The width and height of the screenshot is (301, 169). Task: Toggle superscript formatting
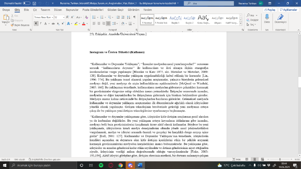tap(63, 23)
